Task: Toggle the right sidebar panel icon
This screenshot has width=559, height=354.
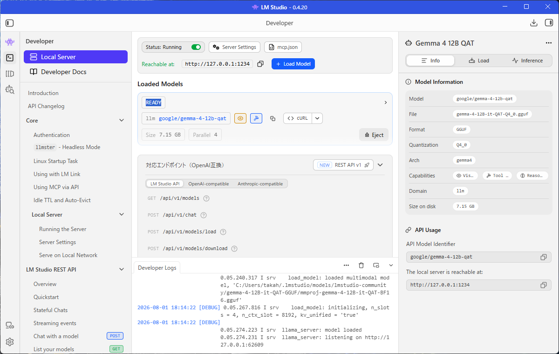Action: [x=549, y=23]
